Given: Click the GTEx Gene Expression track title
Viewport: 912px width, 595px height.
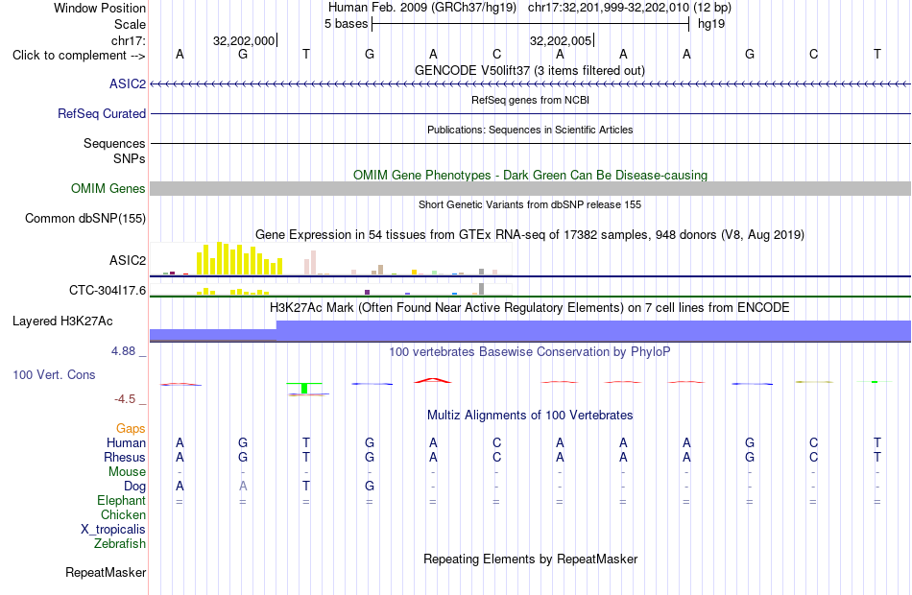Looking at the screenshot, I should tap(530, 235).
